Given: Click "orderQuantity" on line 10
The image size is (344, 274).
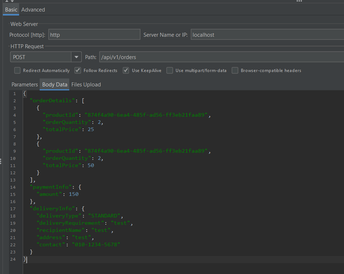Looking at the screenshot, I should (x=67, y=158).
